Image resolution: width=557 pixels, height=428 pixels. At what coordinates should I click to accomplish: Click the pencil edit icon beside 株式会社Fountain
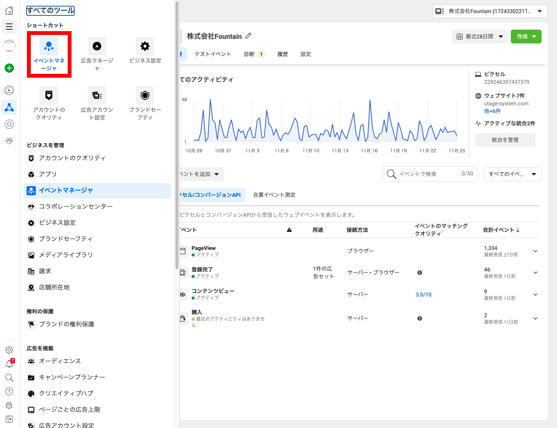click(248, 36)
